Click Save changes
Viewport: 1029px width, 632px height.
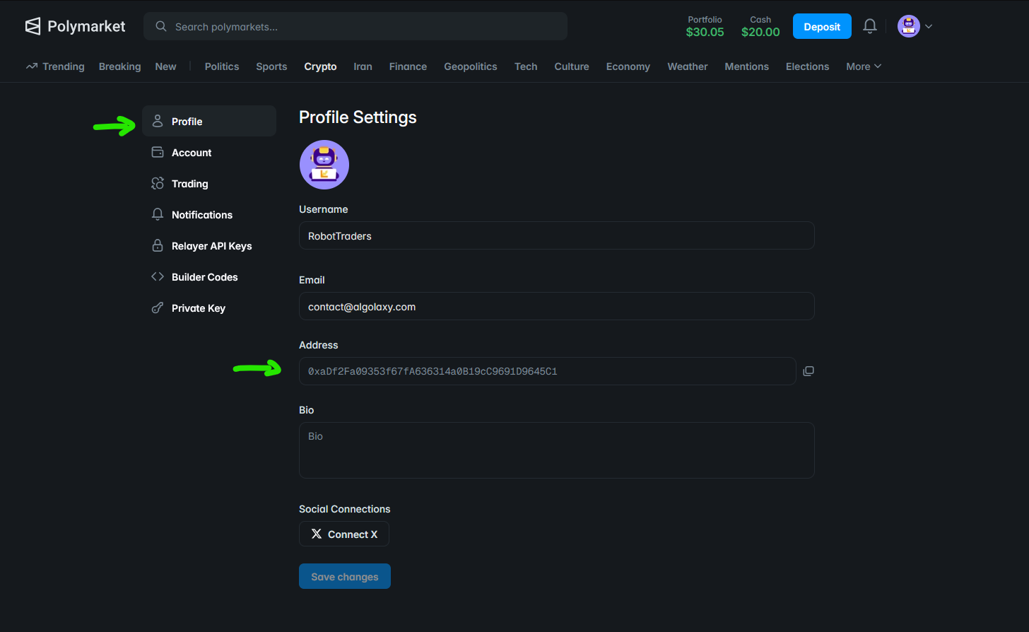(x=345, y=576)
